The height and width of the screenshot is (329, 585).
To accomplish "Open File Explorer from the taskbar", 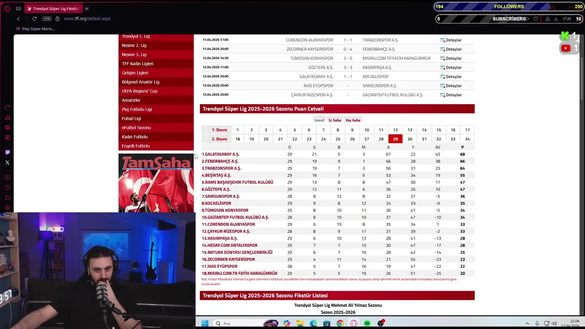I will click(x=300, y=324).
